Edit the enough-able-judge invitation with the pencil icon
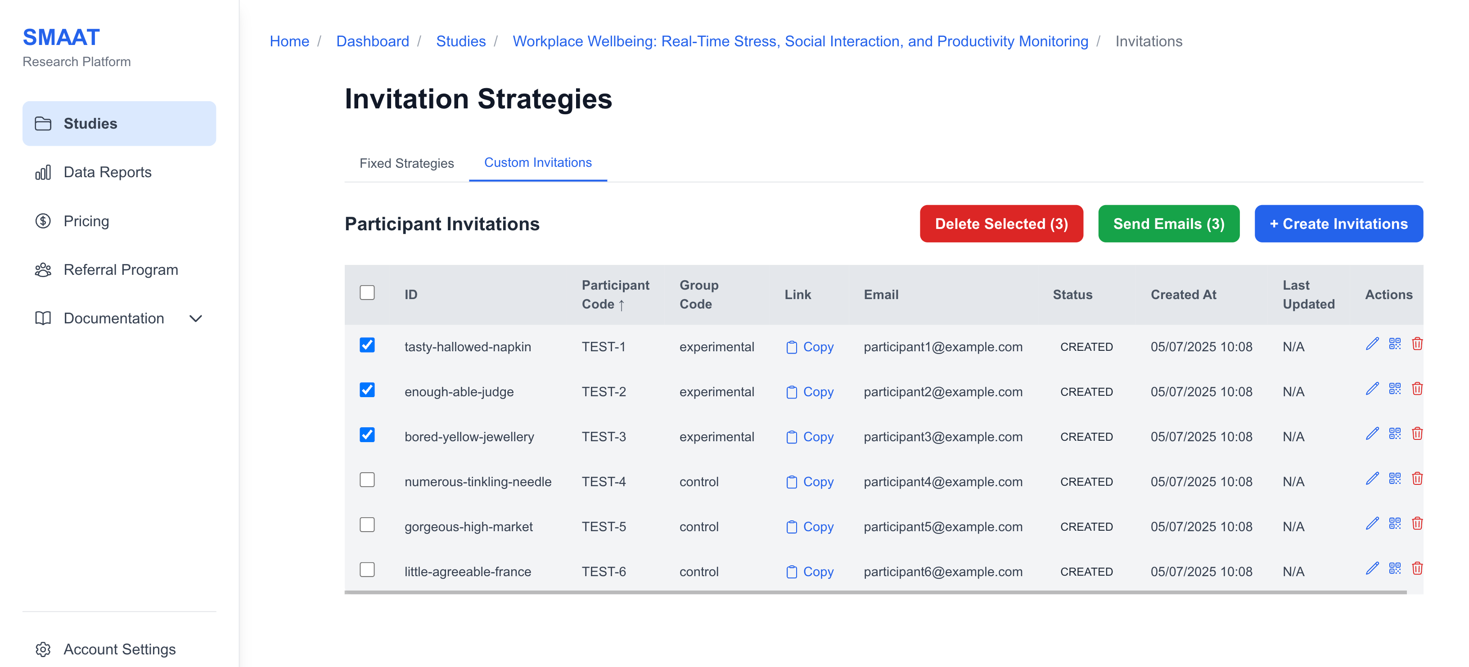Viewport: 1469px width, 667px height. [x=1371, y=389]
